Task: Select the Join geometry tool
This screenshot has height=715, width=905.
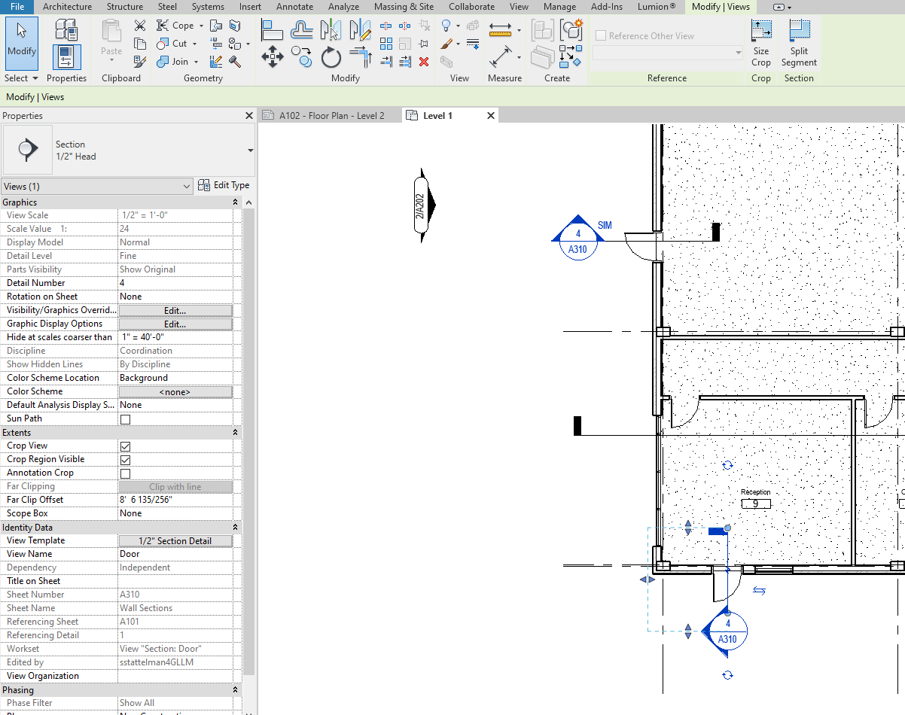Action: [175, 61]
